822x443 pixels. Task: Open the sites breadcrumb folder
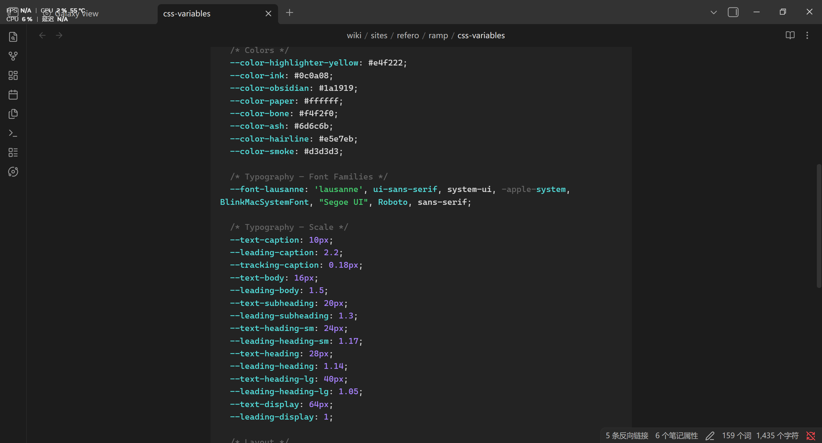point(379,35)
